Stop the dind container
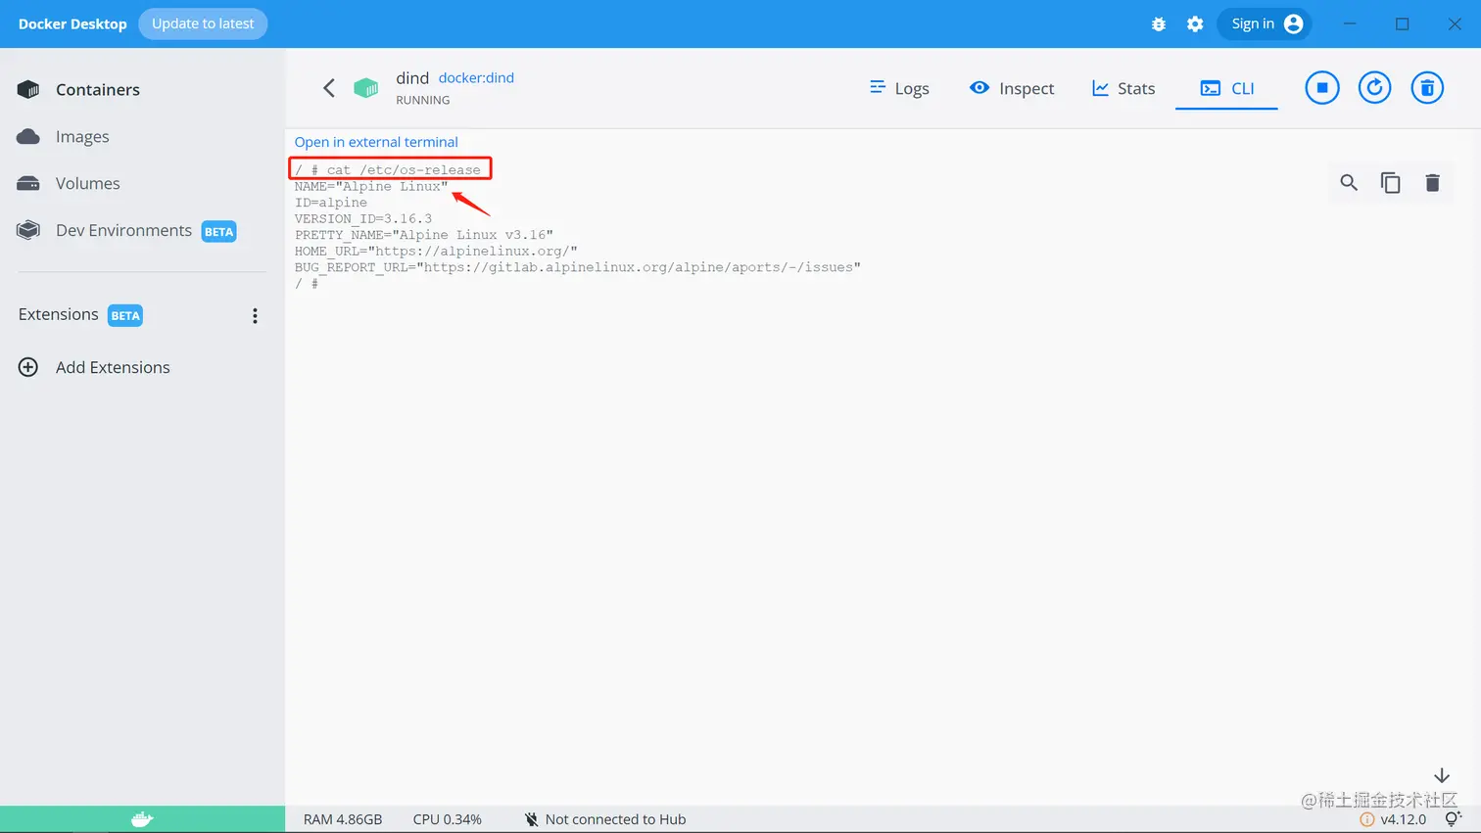The width and height of the screenshot is (1481, 833). point(1321,88)
